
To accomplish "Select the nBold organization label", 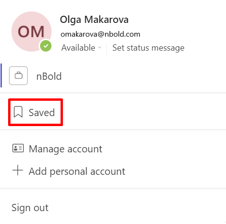I will (49, 76).
